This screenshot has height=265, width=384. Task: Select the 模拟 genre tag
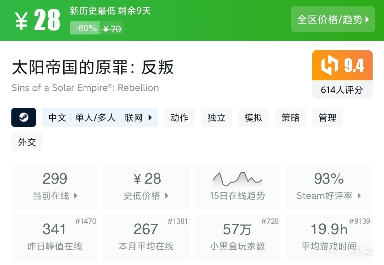[x=254, y=118]
